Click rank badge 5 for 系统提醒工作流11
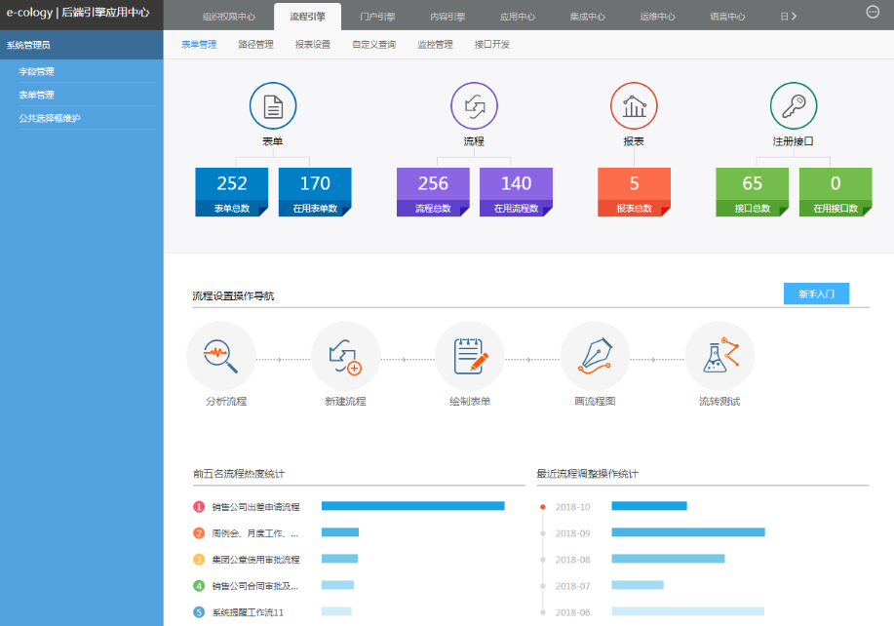Image resolution: width=894 pixels, height=626 pixels. pos(199,612)
